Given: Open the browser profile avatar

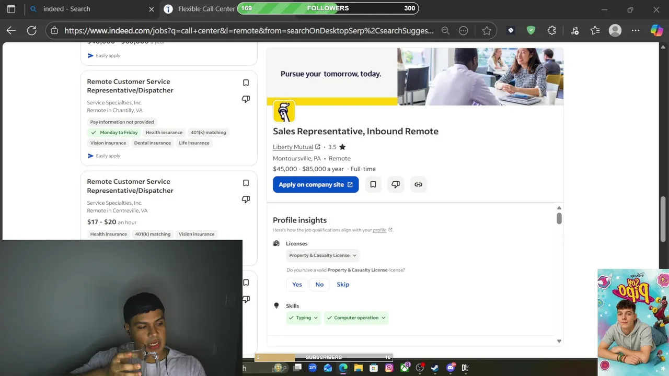Looking at the screenshot, I should (x=615, y=31).
